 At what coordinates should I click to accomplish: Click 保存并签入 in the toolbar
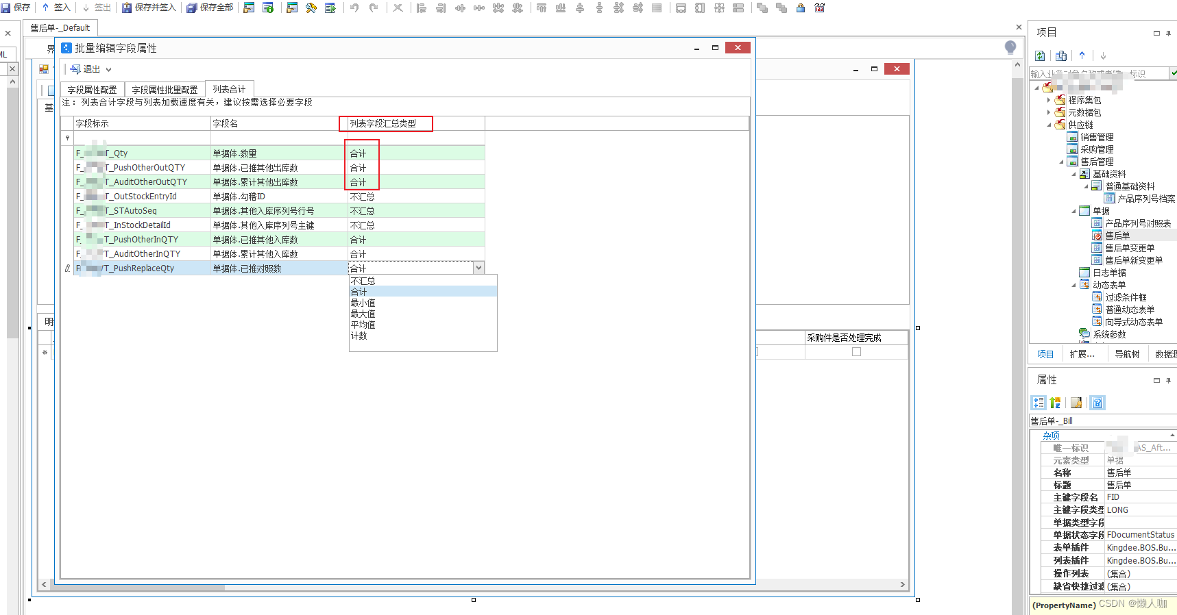point(149,8)
